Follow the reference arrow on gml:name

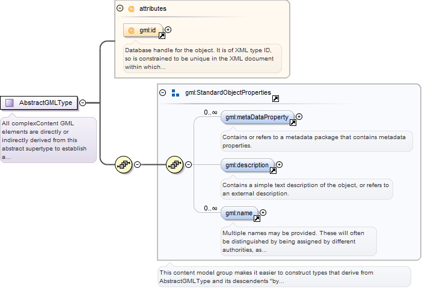tap(257, 219)
